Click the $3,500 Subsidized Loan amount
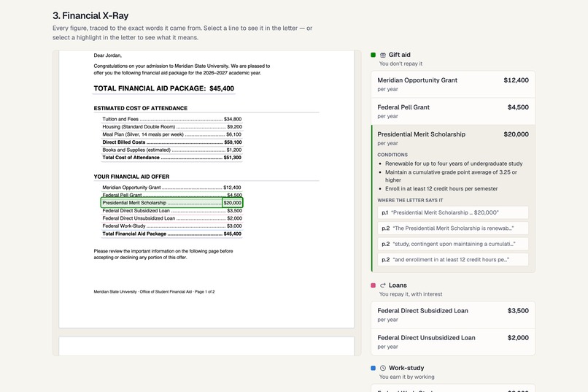This screenshot has width=588, height=392. [x=518, y=310]
